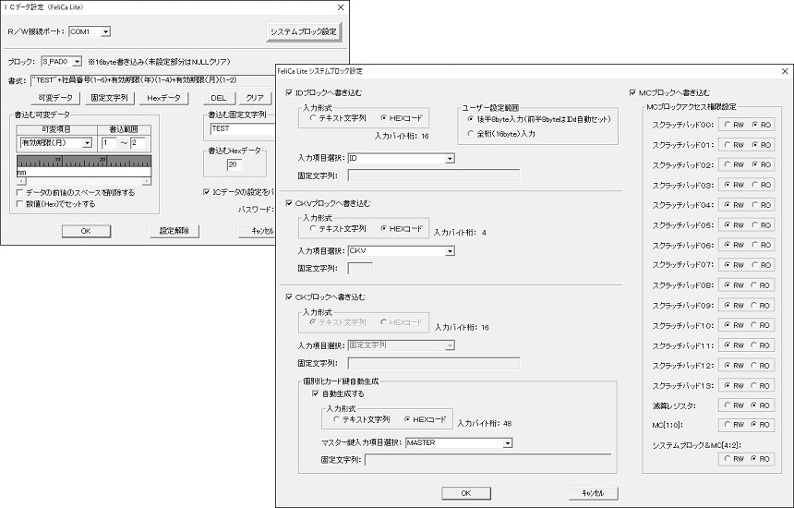The height and width of the screenshot is (508, 794).
Task: Click the ID block 固定文字列 field
Action: [x=433, y=175]
